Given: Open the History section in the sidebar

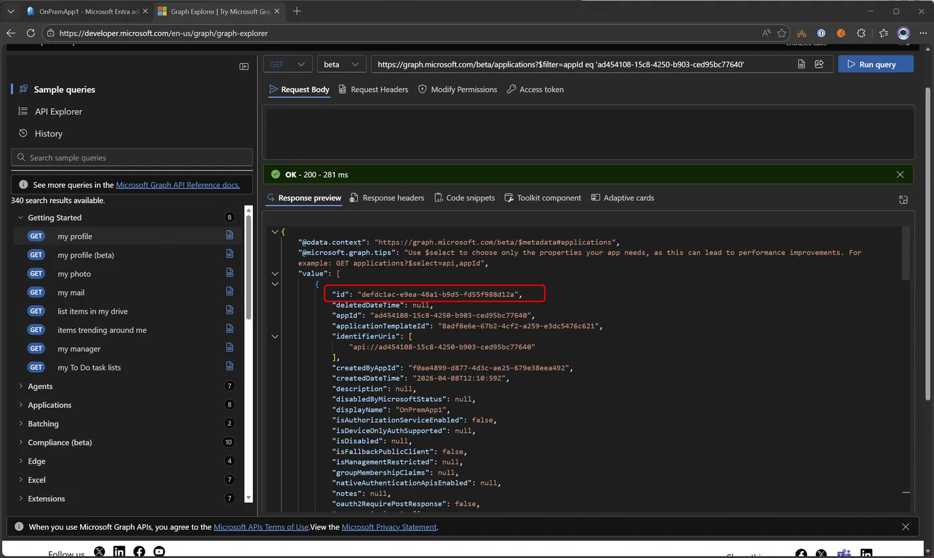Looking at the screenshot, I should click(48, 133).
